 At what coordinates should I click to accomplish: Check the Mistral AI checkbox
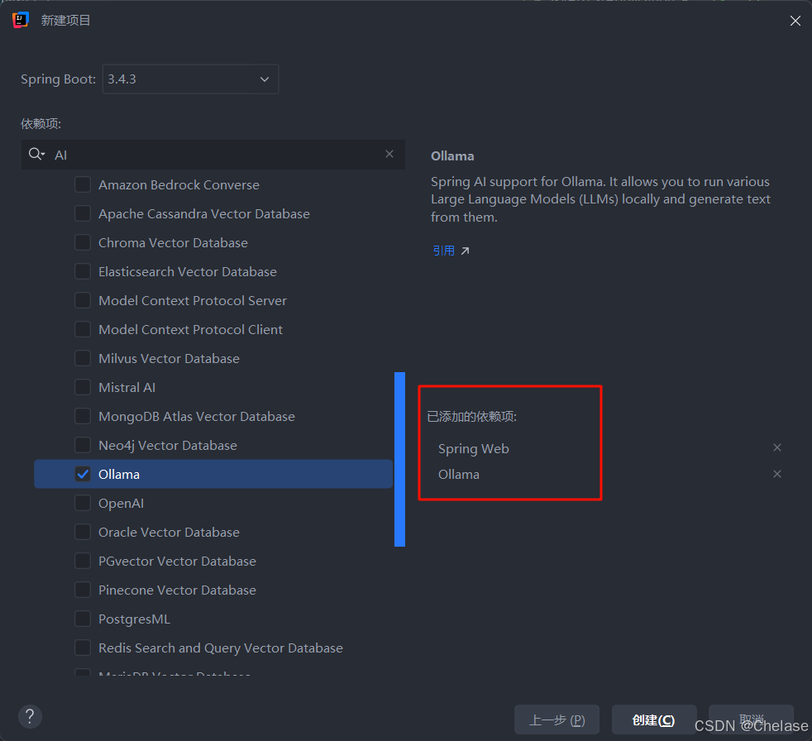click(x=83, y=387)
